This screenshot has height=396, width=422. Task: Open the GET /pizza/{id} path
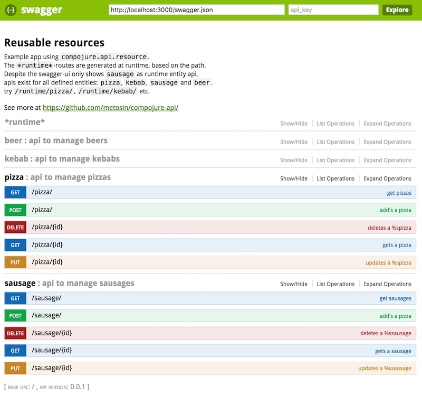[47, 244]
